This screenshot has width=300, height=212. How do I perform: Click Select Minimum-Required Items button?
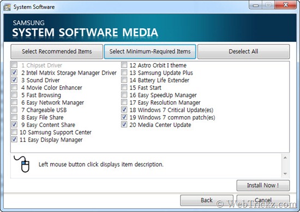(150, 51)
